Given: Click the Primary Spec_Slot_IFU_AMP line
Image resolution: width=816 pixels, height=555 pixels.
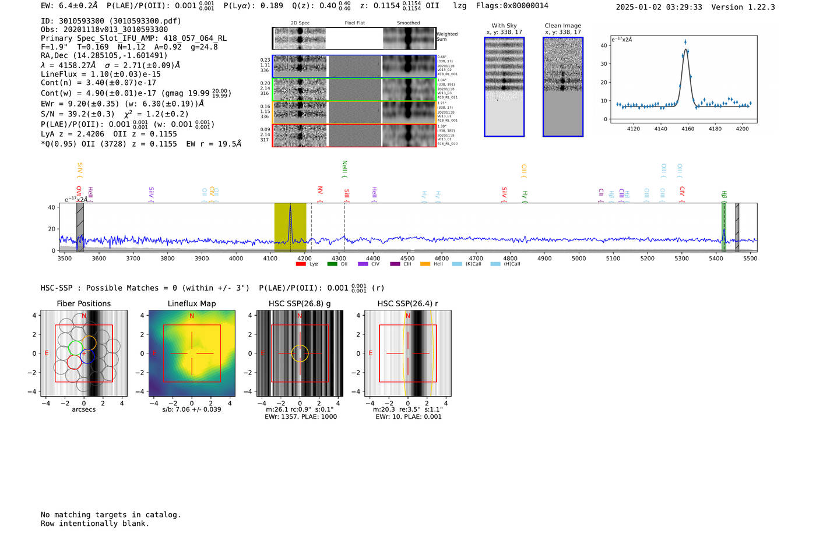Looking at the screenshot, I should tap(133, 38).
